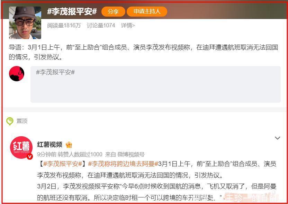Viewport: 288px width, 204px height.
Task: Click the 申请主持人 button
Action: 147,11
